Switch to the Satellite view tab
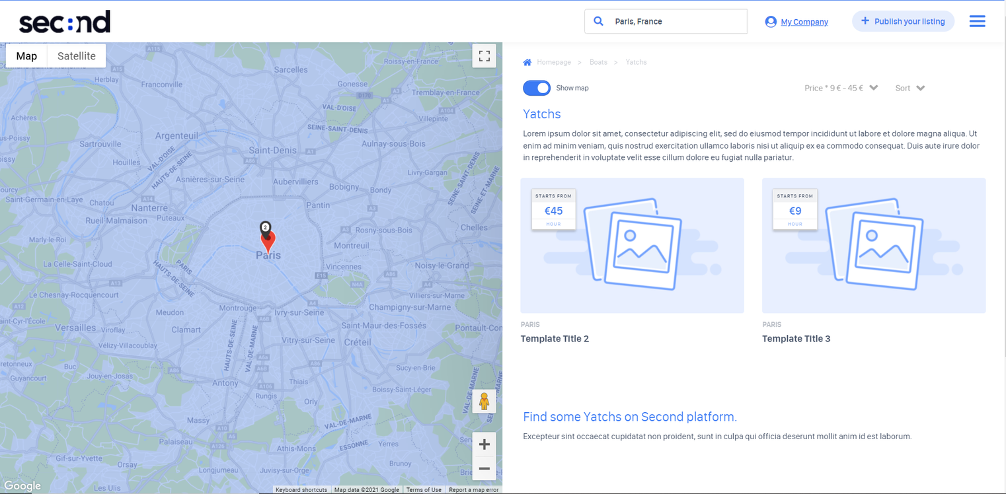The width and height of the screenshot is (1006, 494). (x=77, y=56)
